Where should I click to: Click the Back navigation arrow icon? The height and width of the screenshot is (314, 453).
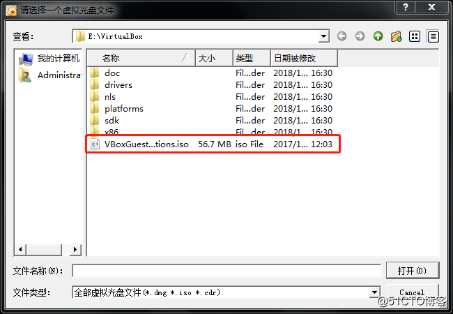pos(341,36)
